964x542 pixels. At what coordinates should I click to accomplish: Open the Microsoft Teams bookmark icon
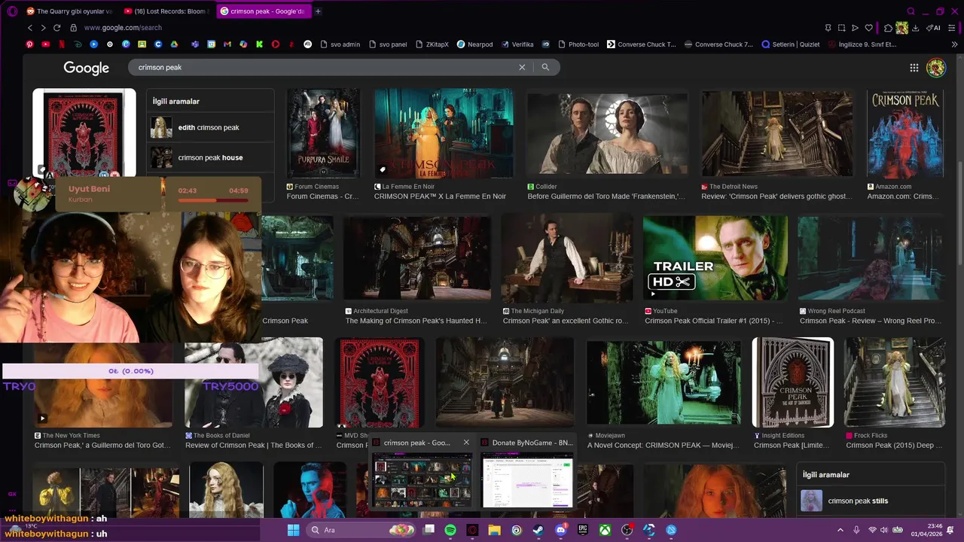pos(195,44)
